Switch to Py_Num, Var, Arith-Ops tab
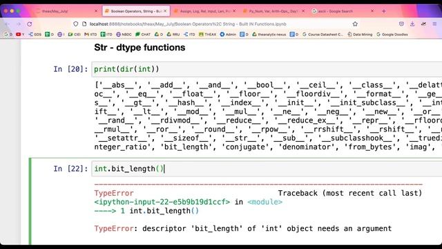This screenshot has width=442, height=249. click(x=274, y=11)
